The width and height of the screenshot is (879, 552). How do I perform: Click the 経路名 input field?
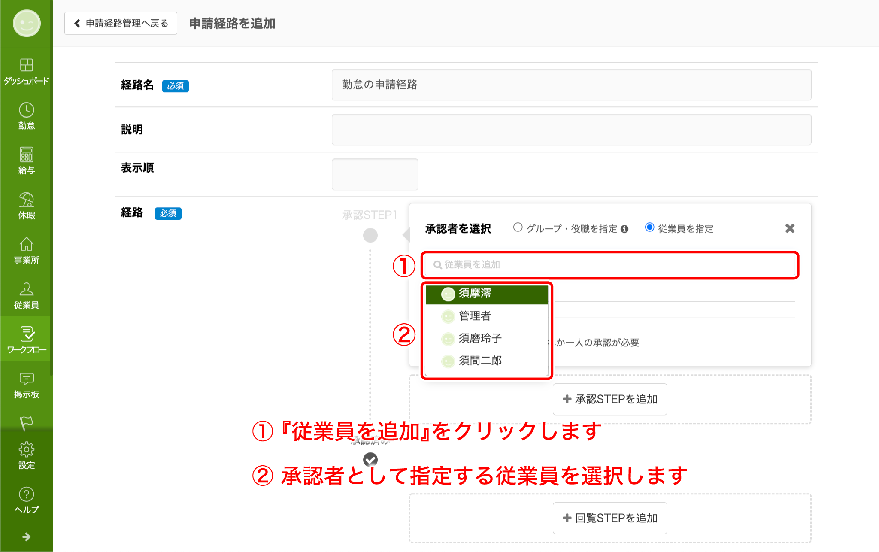[571, 85]
